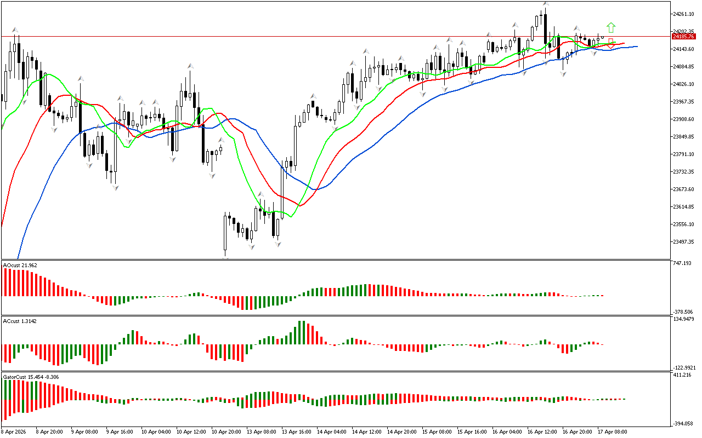The image size is (702, 438).
Task: Click the 8 Apr 2026 date label
Action: click(14, 431)
